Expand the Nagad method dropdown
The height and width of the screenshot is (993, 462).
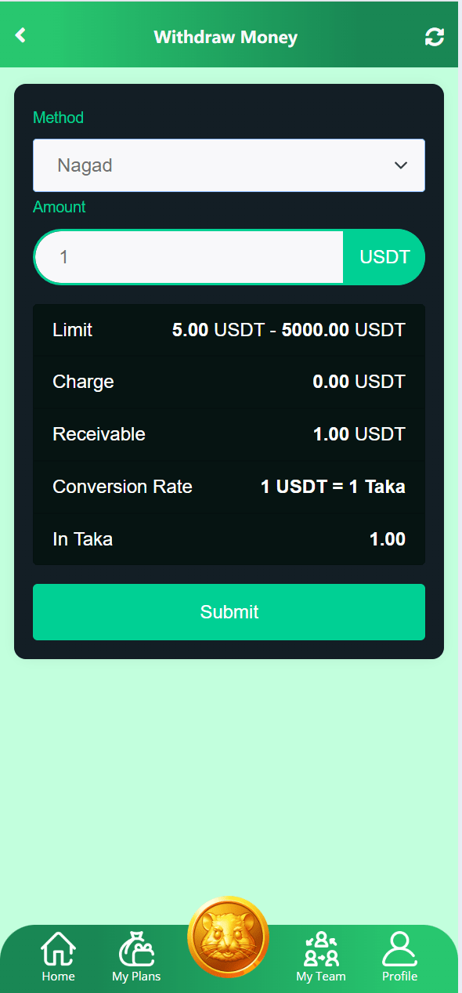(229, 165)
